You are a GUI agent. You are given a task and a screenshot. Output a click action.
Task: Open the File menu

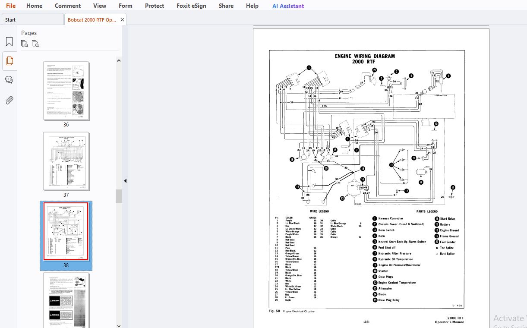pyautogui.click(x=11, y=6)
